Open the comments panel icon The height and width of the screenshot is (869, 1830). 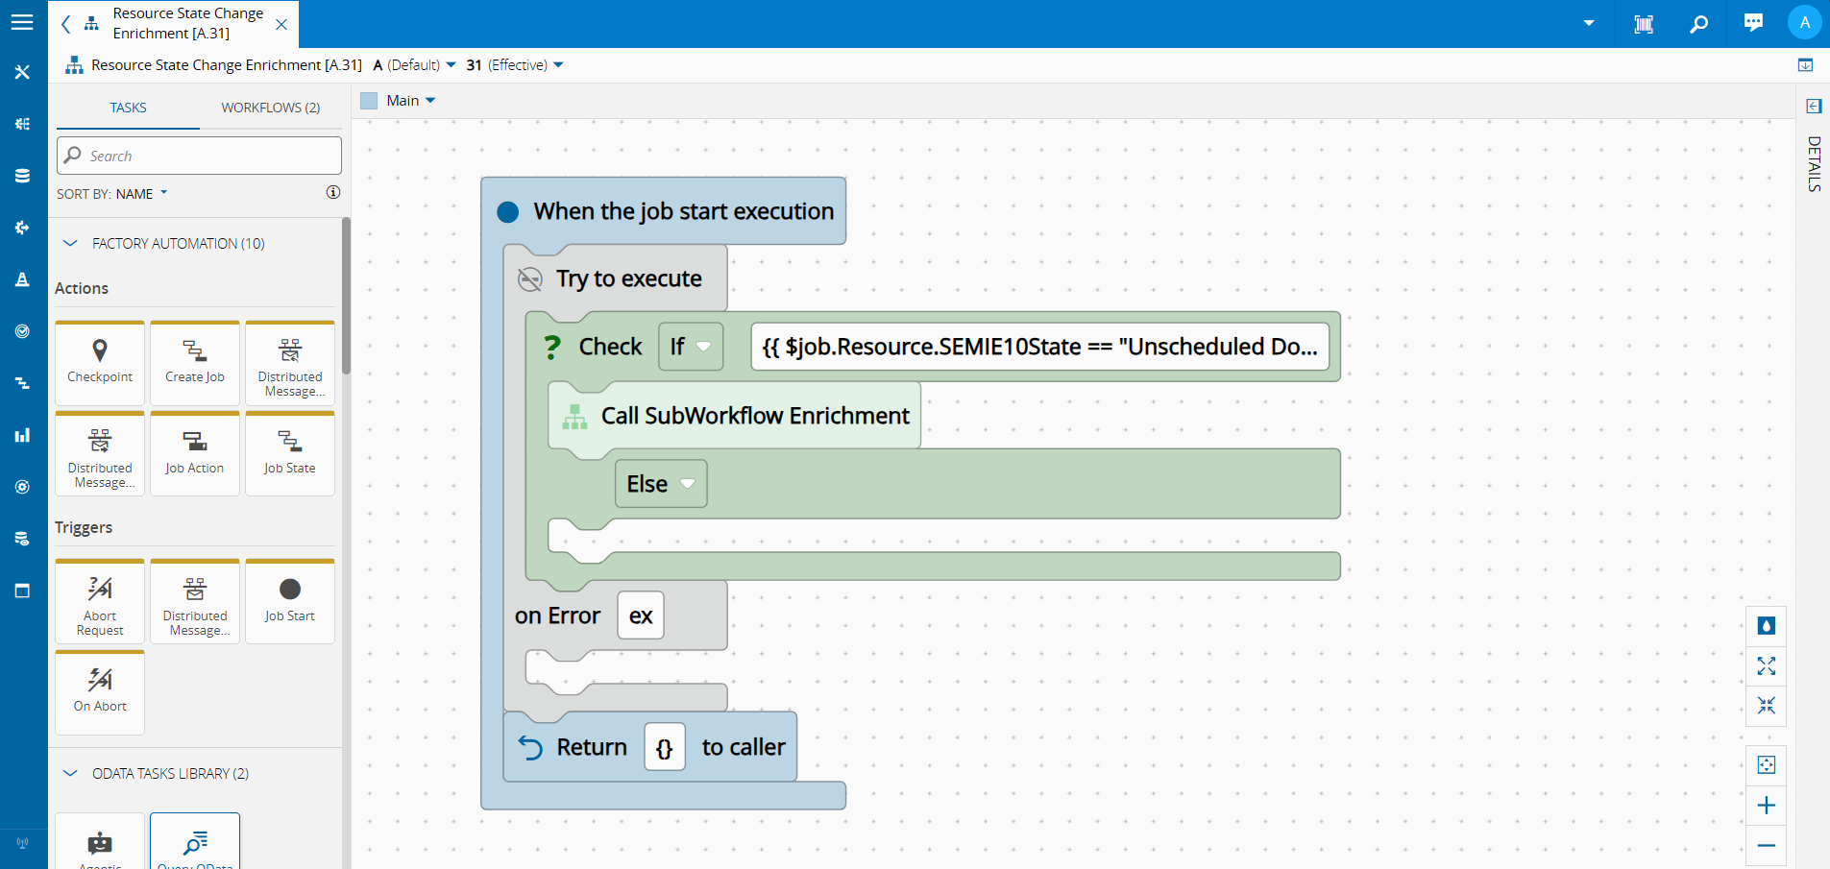pos(1753,21)
